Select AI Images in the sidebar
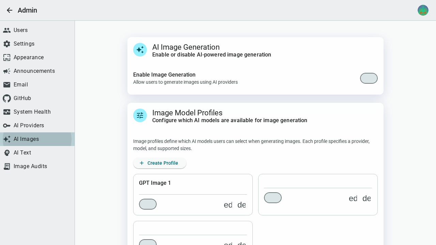This screenshot has width=436, height=245. (37, 139)
